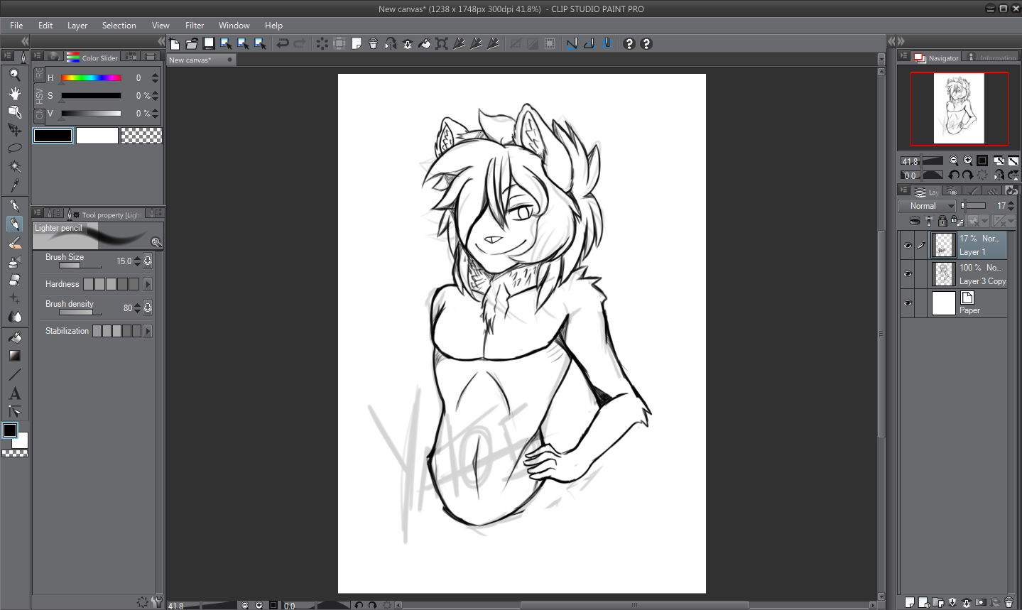
Task: Open the Color Slider panel menu
Action: tap(38, 55)
